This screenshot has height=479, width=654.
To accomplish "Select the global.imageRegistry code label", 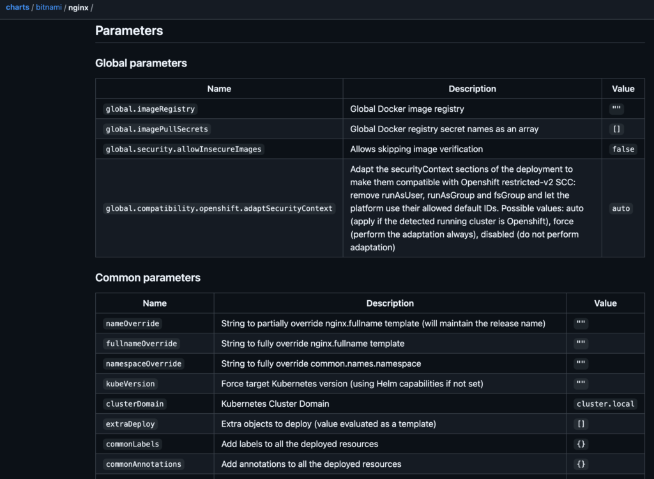I will click(x=150, y=109).
